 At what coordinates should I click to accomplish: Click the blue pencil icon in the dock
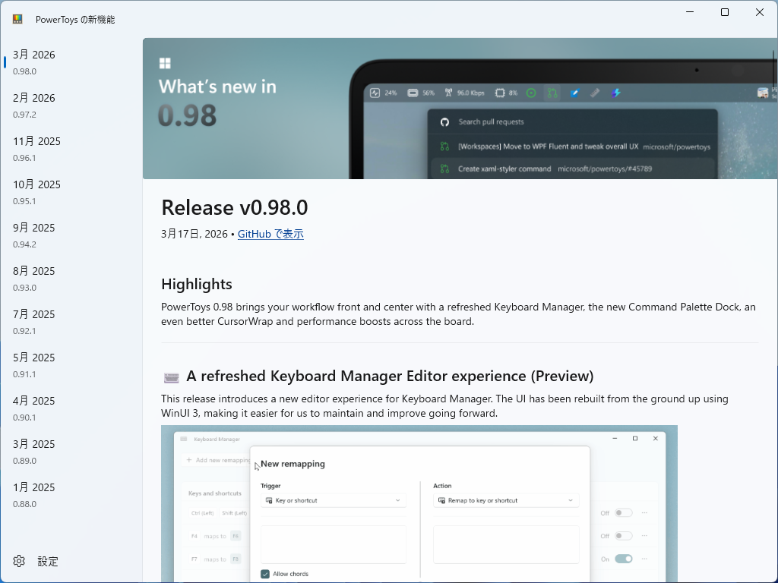coord(575,93)
